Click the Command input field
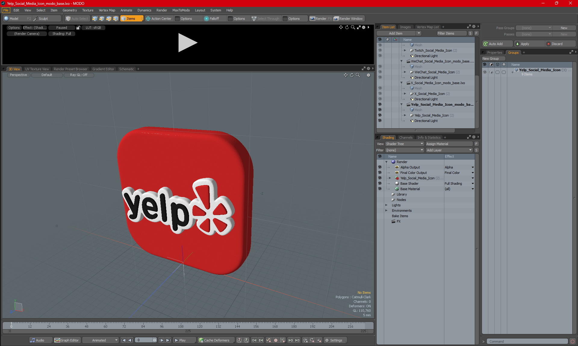The height and width of the screenshot is (346, 578). [x=528, y=341]
